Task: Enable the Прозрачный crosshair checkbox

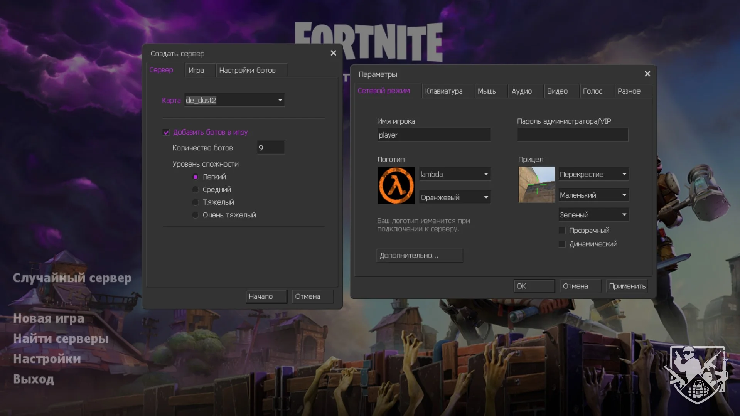Action: pos(562,231)
